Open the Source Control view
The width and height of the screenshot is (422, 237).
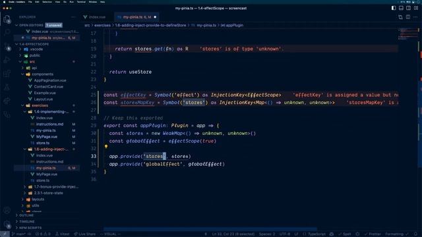point(7,47)
